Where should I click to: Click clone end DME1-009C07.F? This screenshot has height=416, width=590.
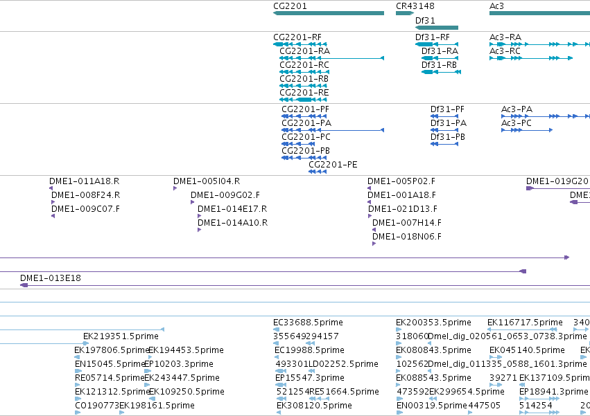(53, 216)
